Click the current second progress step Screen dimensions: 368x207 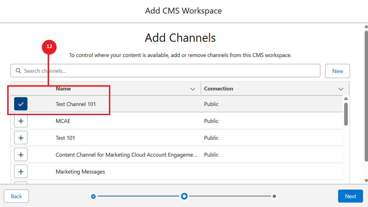(x=184, y=196)
